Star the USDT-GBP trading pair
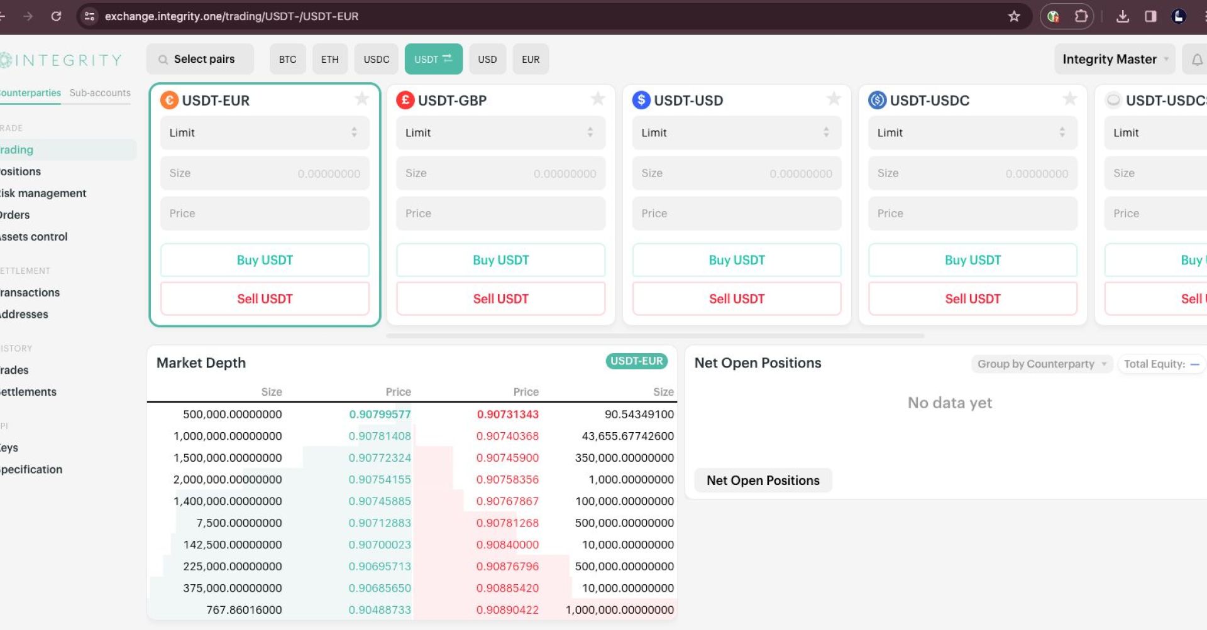1207x630 pixels. 598,99
